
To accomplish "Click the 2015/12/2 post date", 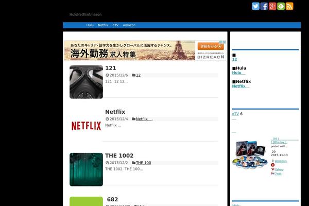I will (118, 163).
